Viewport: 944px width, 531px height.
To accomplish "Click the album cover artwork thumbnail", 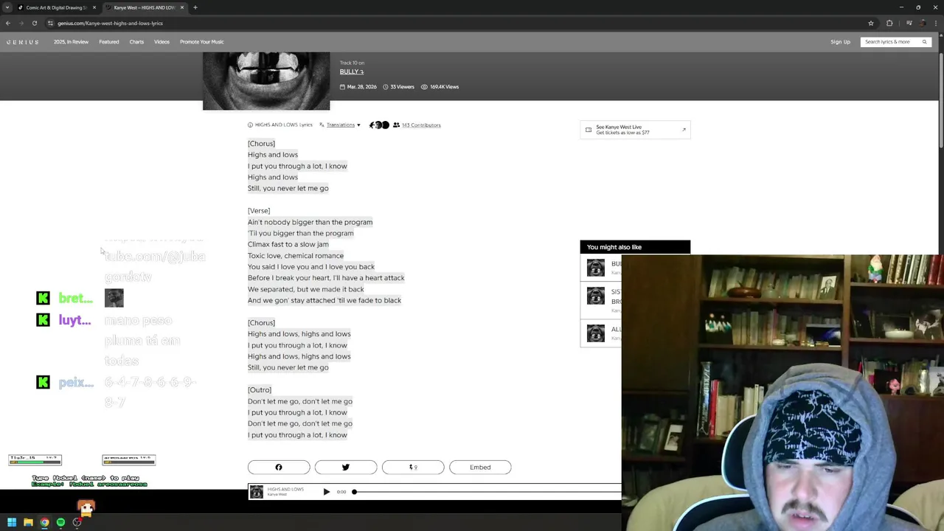I will 266,80.
